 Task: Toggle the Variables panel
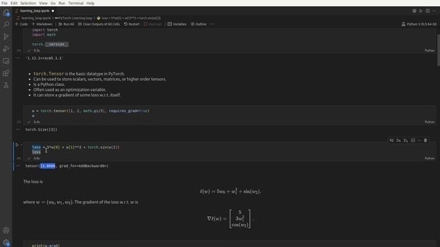pyautogui.click(x=177, y=24)
